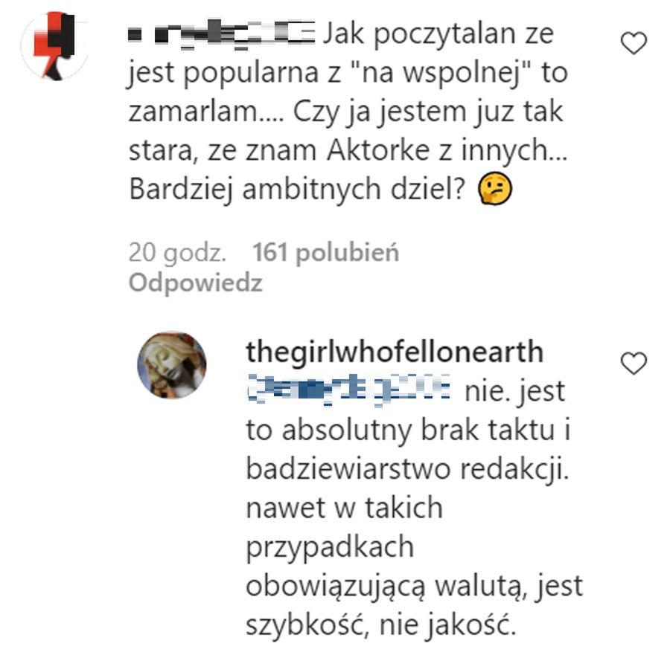Visit the thegirlwhofellonearth profile link
670x652 pixels.
pos(395,352)
